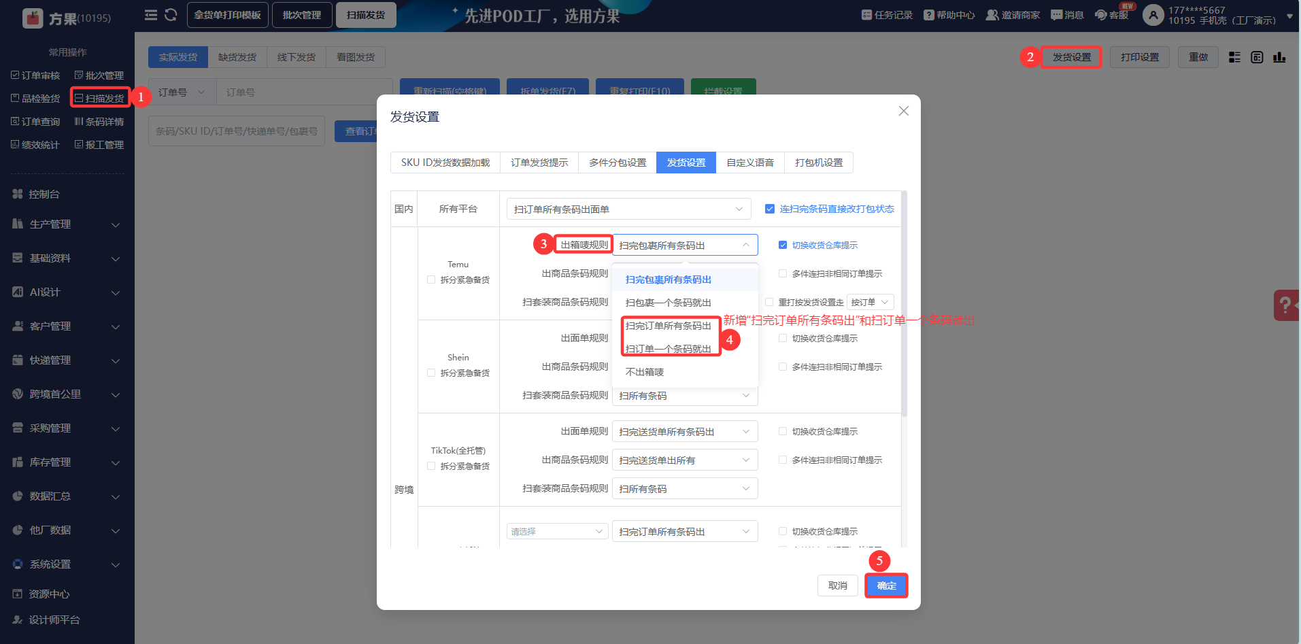Open TikTok 出面单规则 dropdown
Image resolution: width=1301 pixels, height=644 pixels.
coord(685,432)
